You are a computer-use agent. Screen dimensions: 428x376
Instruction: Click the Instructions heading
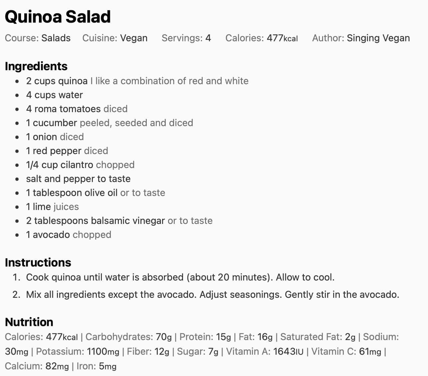[38, 263]
